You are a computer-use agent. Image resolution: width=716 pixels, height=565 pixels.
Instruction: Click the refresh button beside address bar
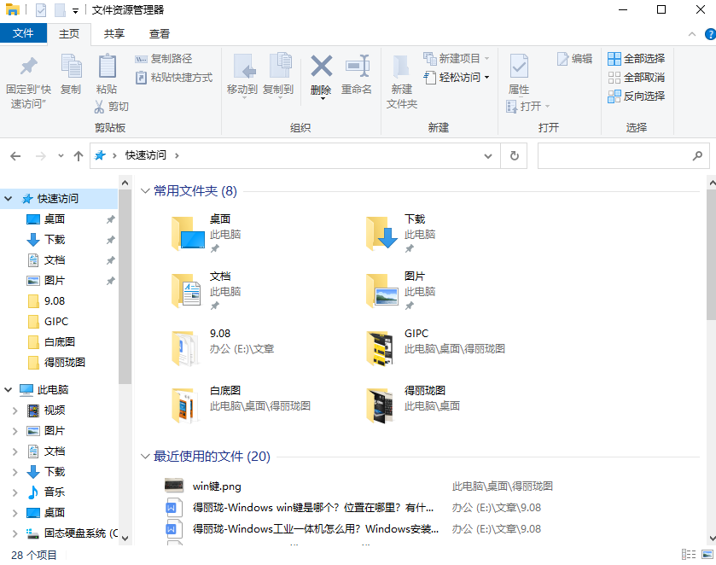pos(514,156)
